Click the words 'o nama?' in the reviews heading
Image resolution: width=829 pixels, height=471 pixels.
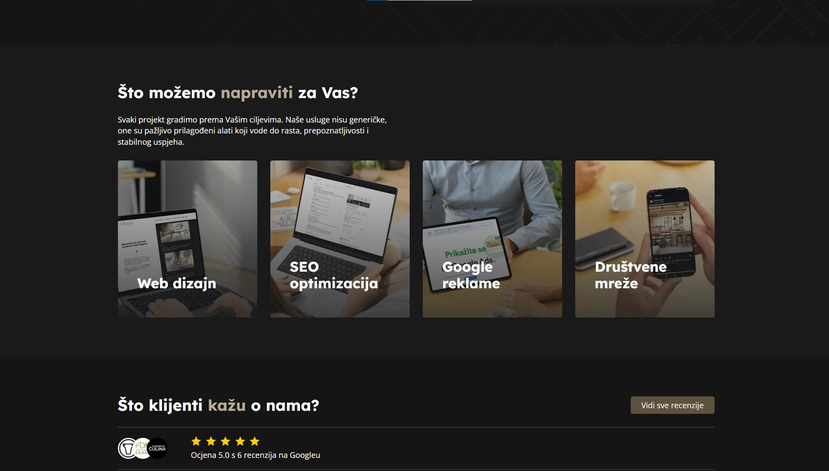coord(285,405)
